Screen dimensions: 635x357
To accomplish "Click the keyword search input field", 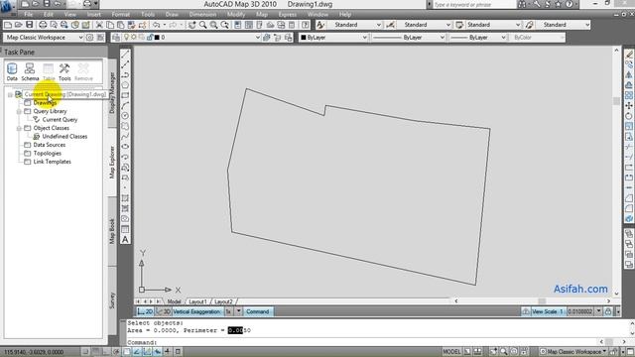I will click(x=474, y=4).
